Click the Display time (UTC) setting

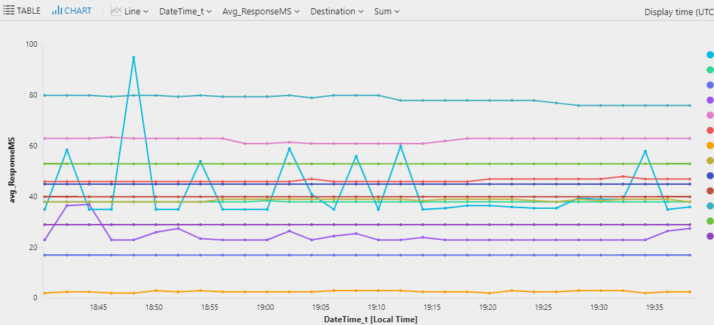(x=679, y=12)
